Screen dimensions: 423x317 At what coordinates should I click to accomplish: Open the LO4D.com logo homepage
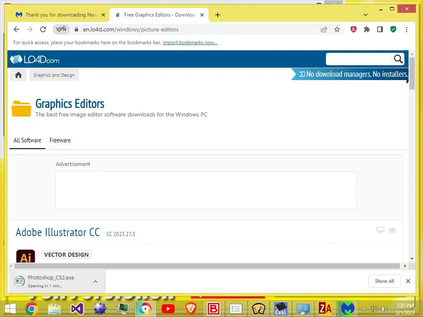tap(35, 59)
